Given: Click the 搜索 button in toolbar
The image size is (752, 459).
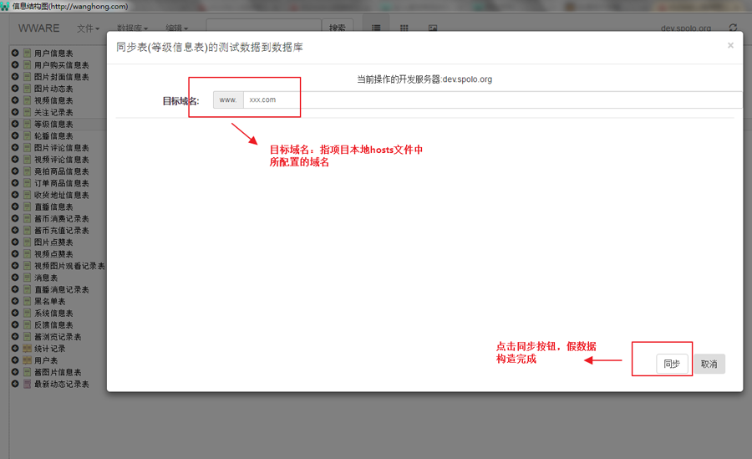Looking at the screenshot, I should point(338,28).
